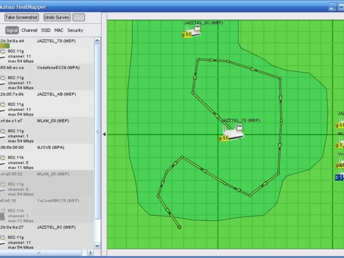Click the JAZZTEL_7D router icon on the map
344x258 pixels.
pos(233,132)
